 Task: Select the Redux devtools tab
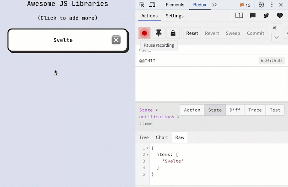click(x=200, y=5)
